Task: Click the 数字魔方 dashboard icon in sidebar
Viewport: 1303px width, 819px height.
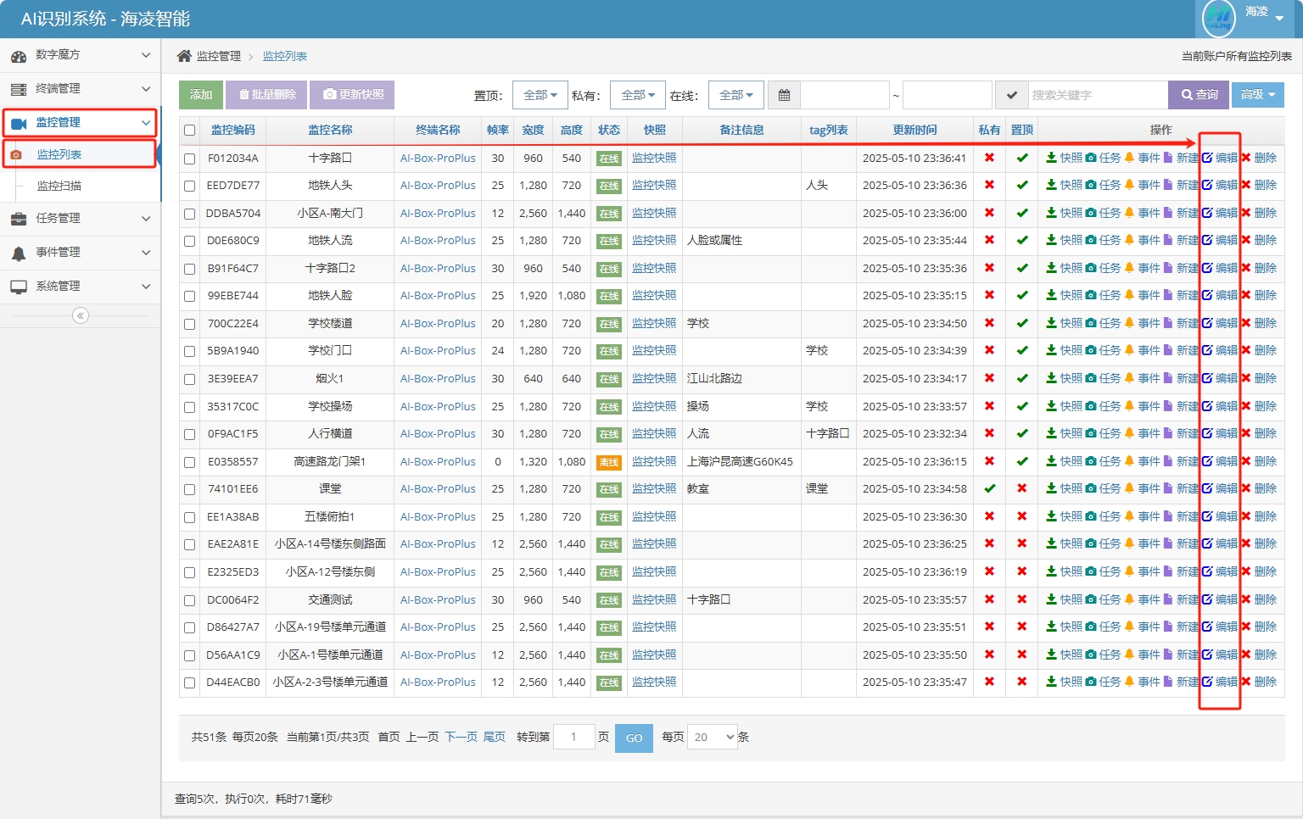Action: 19,56
